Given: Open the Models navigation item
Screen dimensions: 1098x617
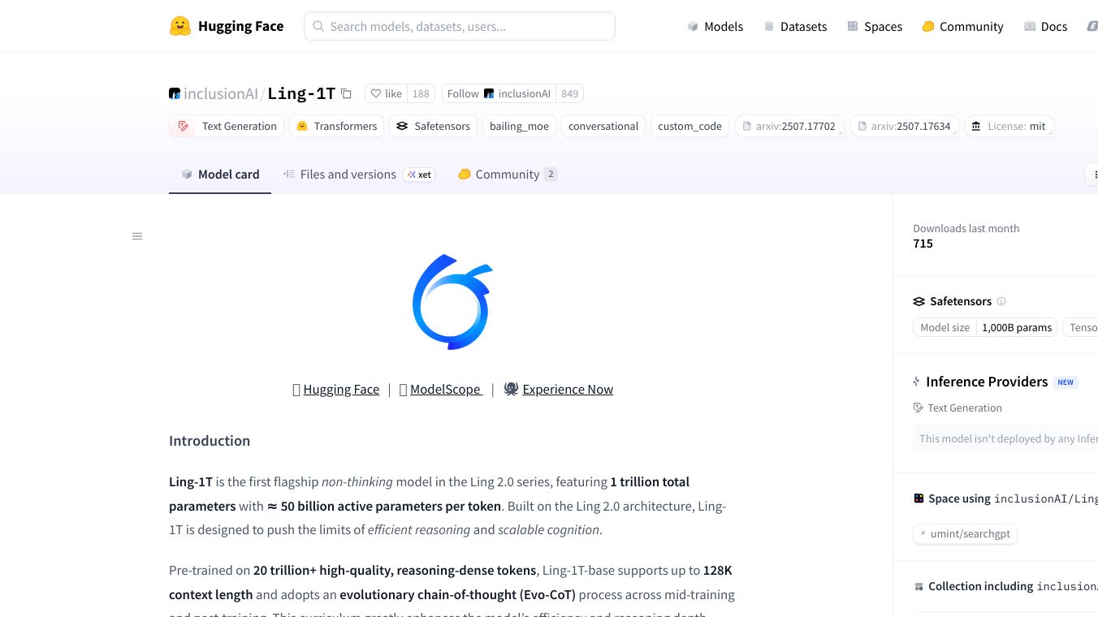Looking at the screenshot, I should pyautogui.click(x=715, y=26).
